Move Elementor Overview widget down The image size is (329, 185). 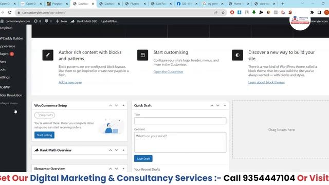pos(117,169)
